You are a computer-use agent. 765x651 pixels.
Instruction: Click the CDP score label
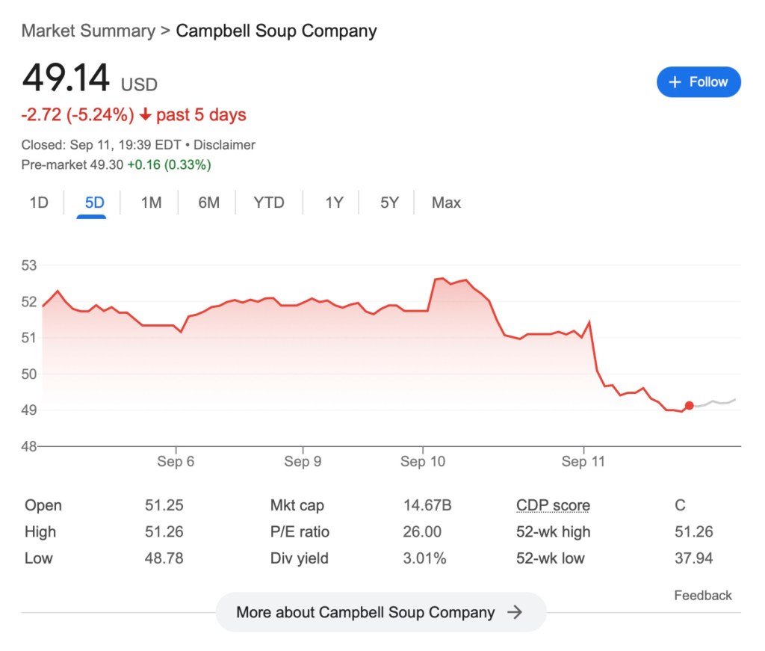[553, 506]
